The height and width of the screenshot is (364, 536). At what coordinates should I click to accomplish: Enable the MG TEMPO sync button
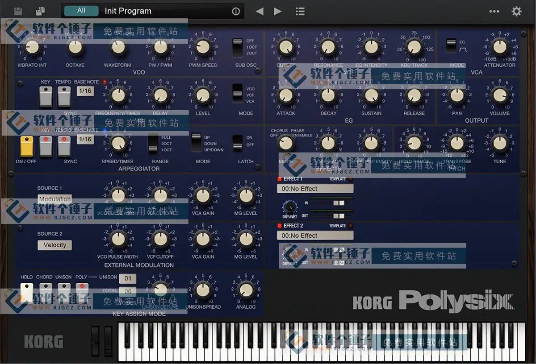pyautogui.click(x=64, y=97)
